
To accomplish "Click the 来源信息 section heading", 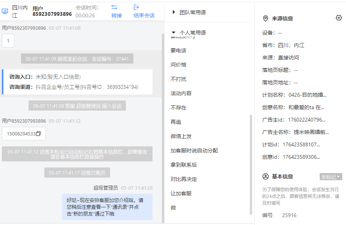I will click(283, 18).
